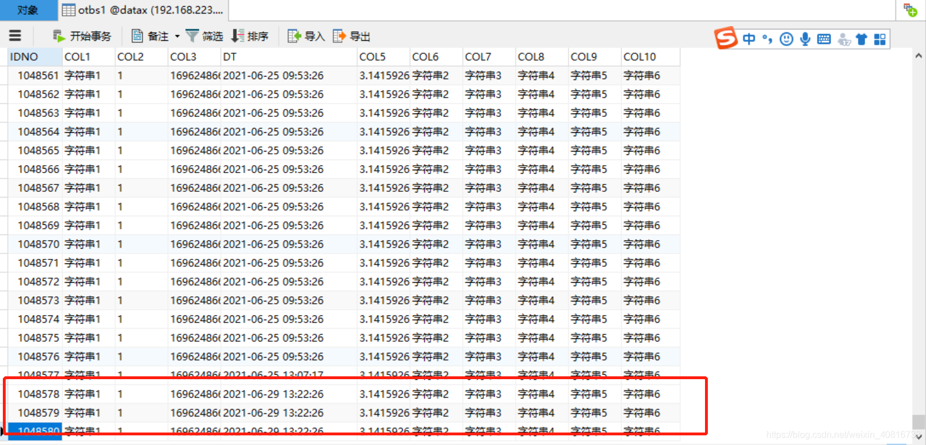The height and width of the screenshot is (445, 926).
Task: Click Begin Transaction (开始事务) button
Action: pyautogui.click(x=82, y=36)
